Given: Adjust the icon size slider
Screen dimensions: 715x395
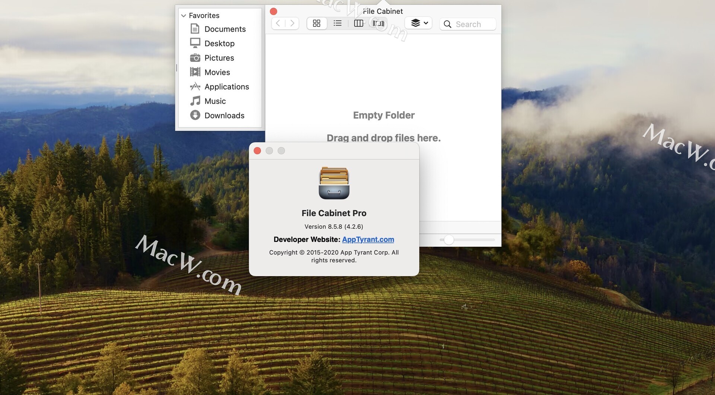Looking at the screenshot, I should tap(449, 240).
